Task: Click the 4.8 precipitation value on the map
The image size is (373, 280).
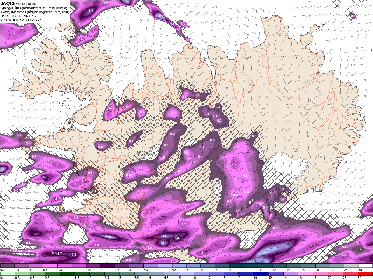Action: [264, 252]
